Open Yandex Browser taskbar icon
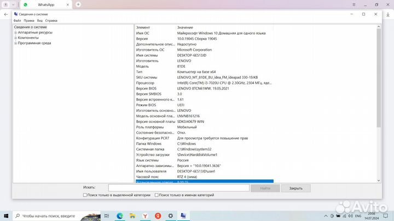 pos(145,216)
